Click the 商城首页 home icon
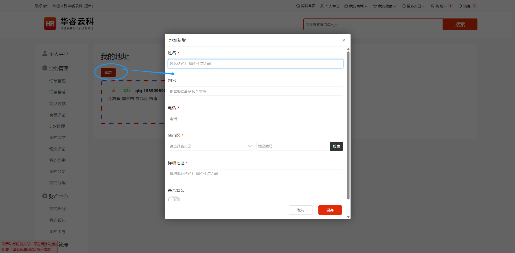This screenshot has width=515, height=253. click(x=298, y=6)
